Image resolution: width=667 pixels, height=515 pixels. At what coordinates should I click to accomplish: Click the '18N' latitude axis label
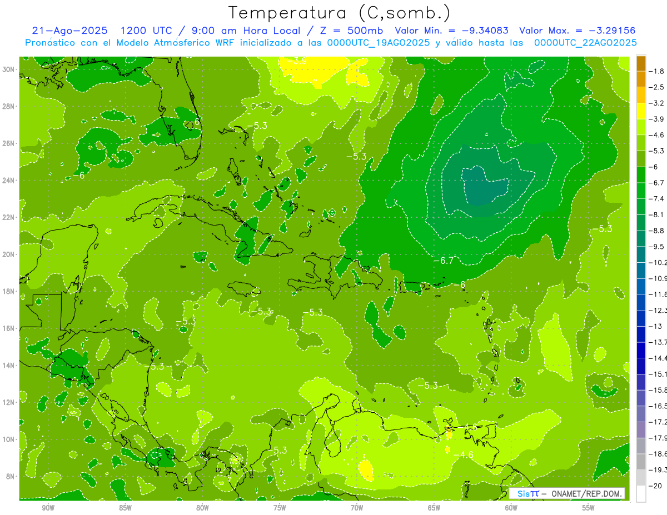[9, 291]
